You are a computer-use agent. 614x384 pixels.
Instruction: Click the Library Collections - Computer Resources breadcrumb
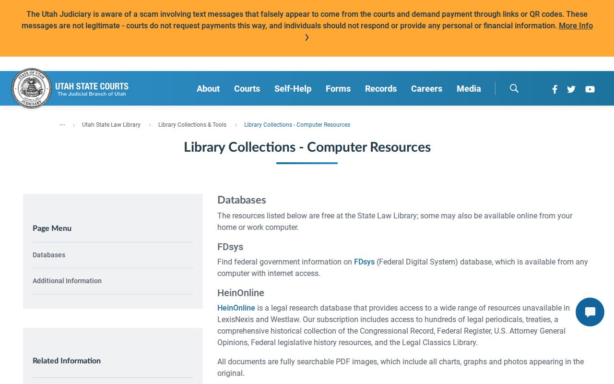click(x=297, y=125)
